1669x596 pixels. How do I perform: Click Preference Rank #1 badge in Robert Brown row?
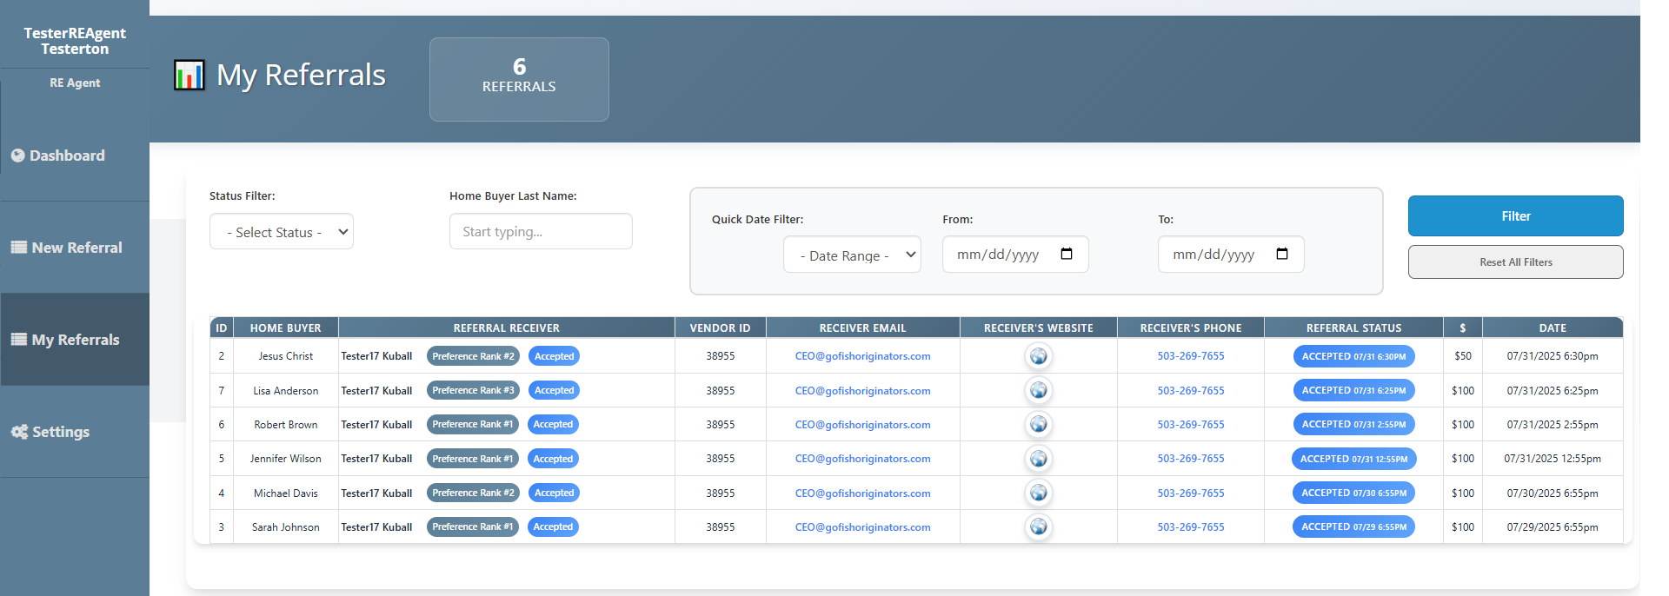[x=472, y=424]
